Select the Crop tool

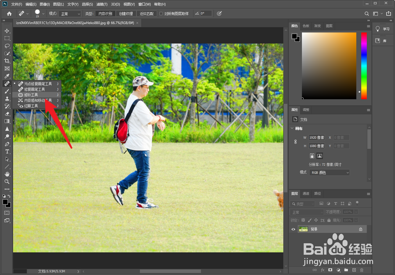7,61
